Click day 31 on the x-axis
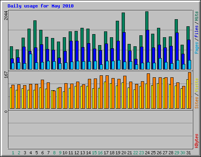The image size is (201, 157). point(188,153)
